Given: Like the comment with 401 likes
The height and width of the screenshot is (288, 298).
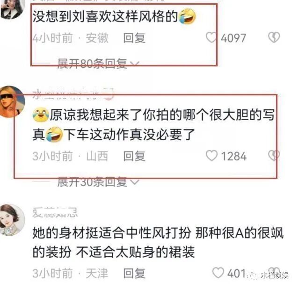Looking at the screenshot, I should [x=218, y=273].
